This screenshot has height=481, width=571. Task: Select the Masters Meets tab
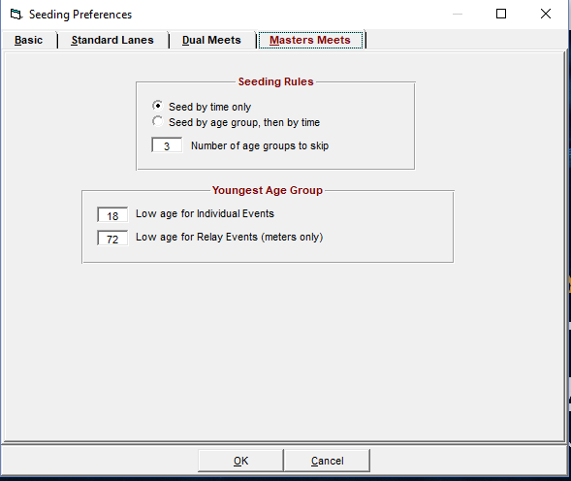[x=310, y=40]
